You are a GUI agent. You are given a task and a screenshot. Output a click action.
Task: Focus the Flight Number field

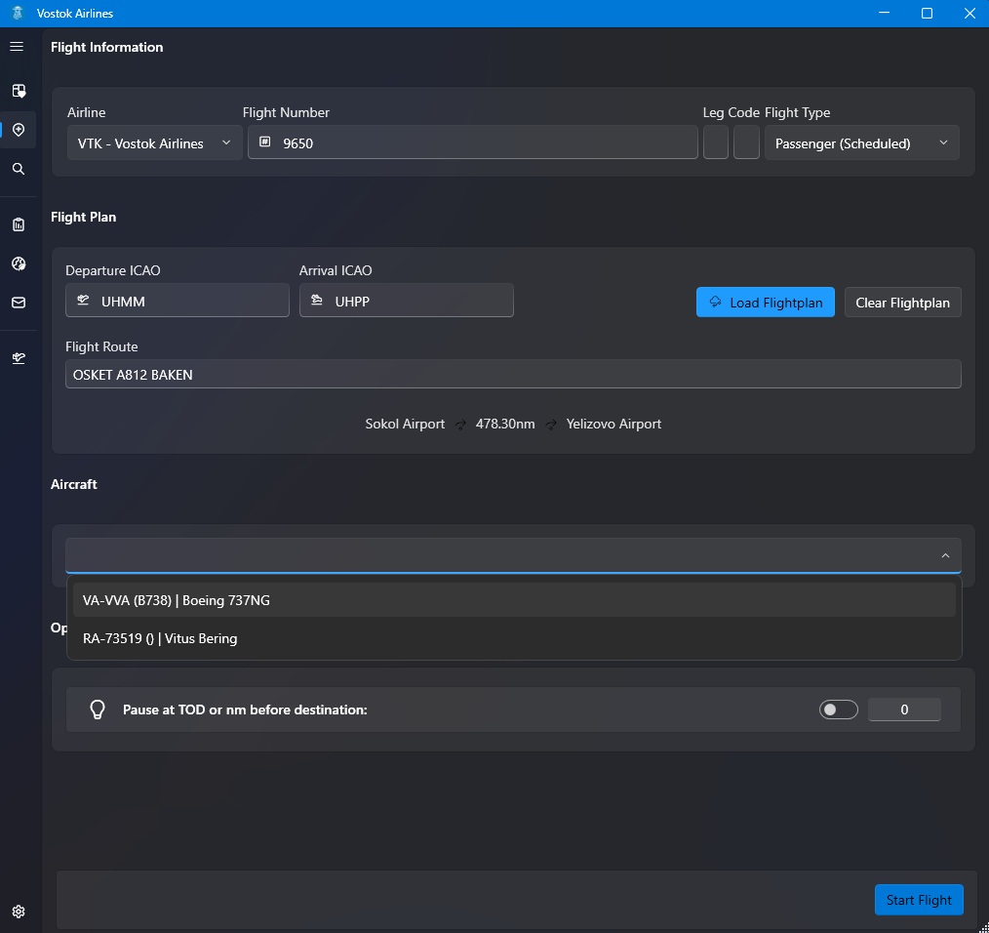pyautogui.click(x=473, y=142)
